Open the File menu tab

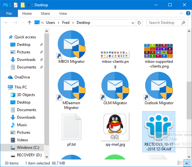point(9,13)
